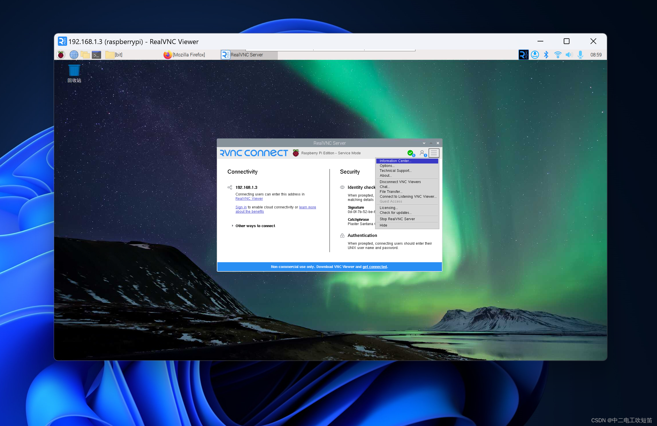Open the Raspberry Pi start menu

(x=61, y=55)
